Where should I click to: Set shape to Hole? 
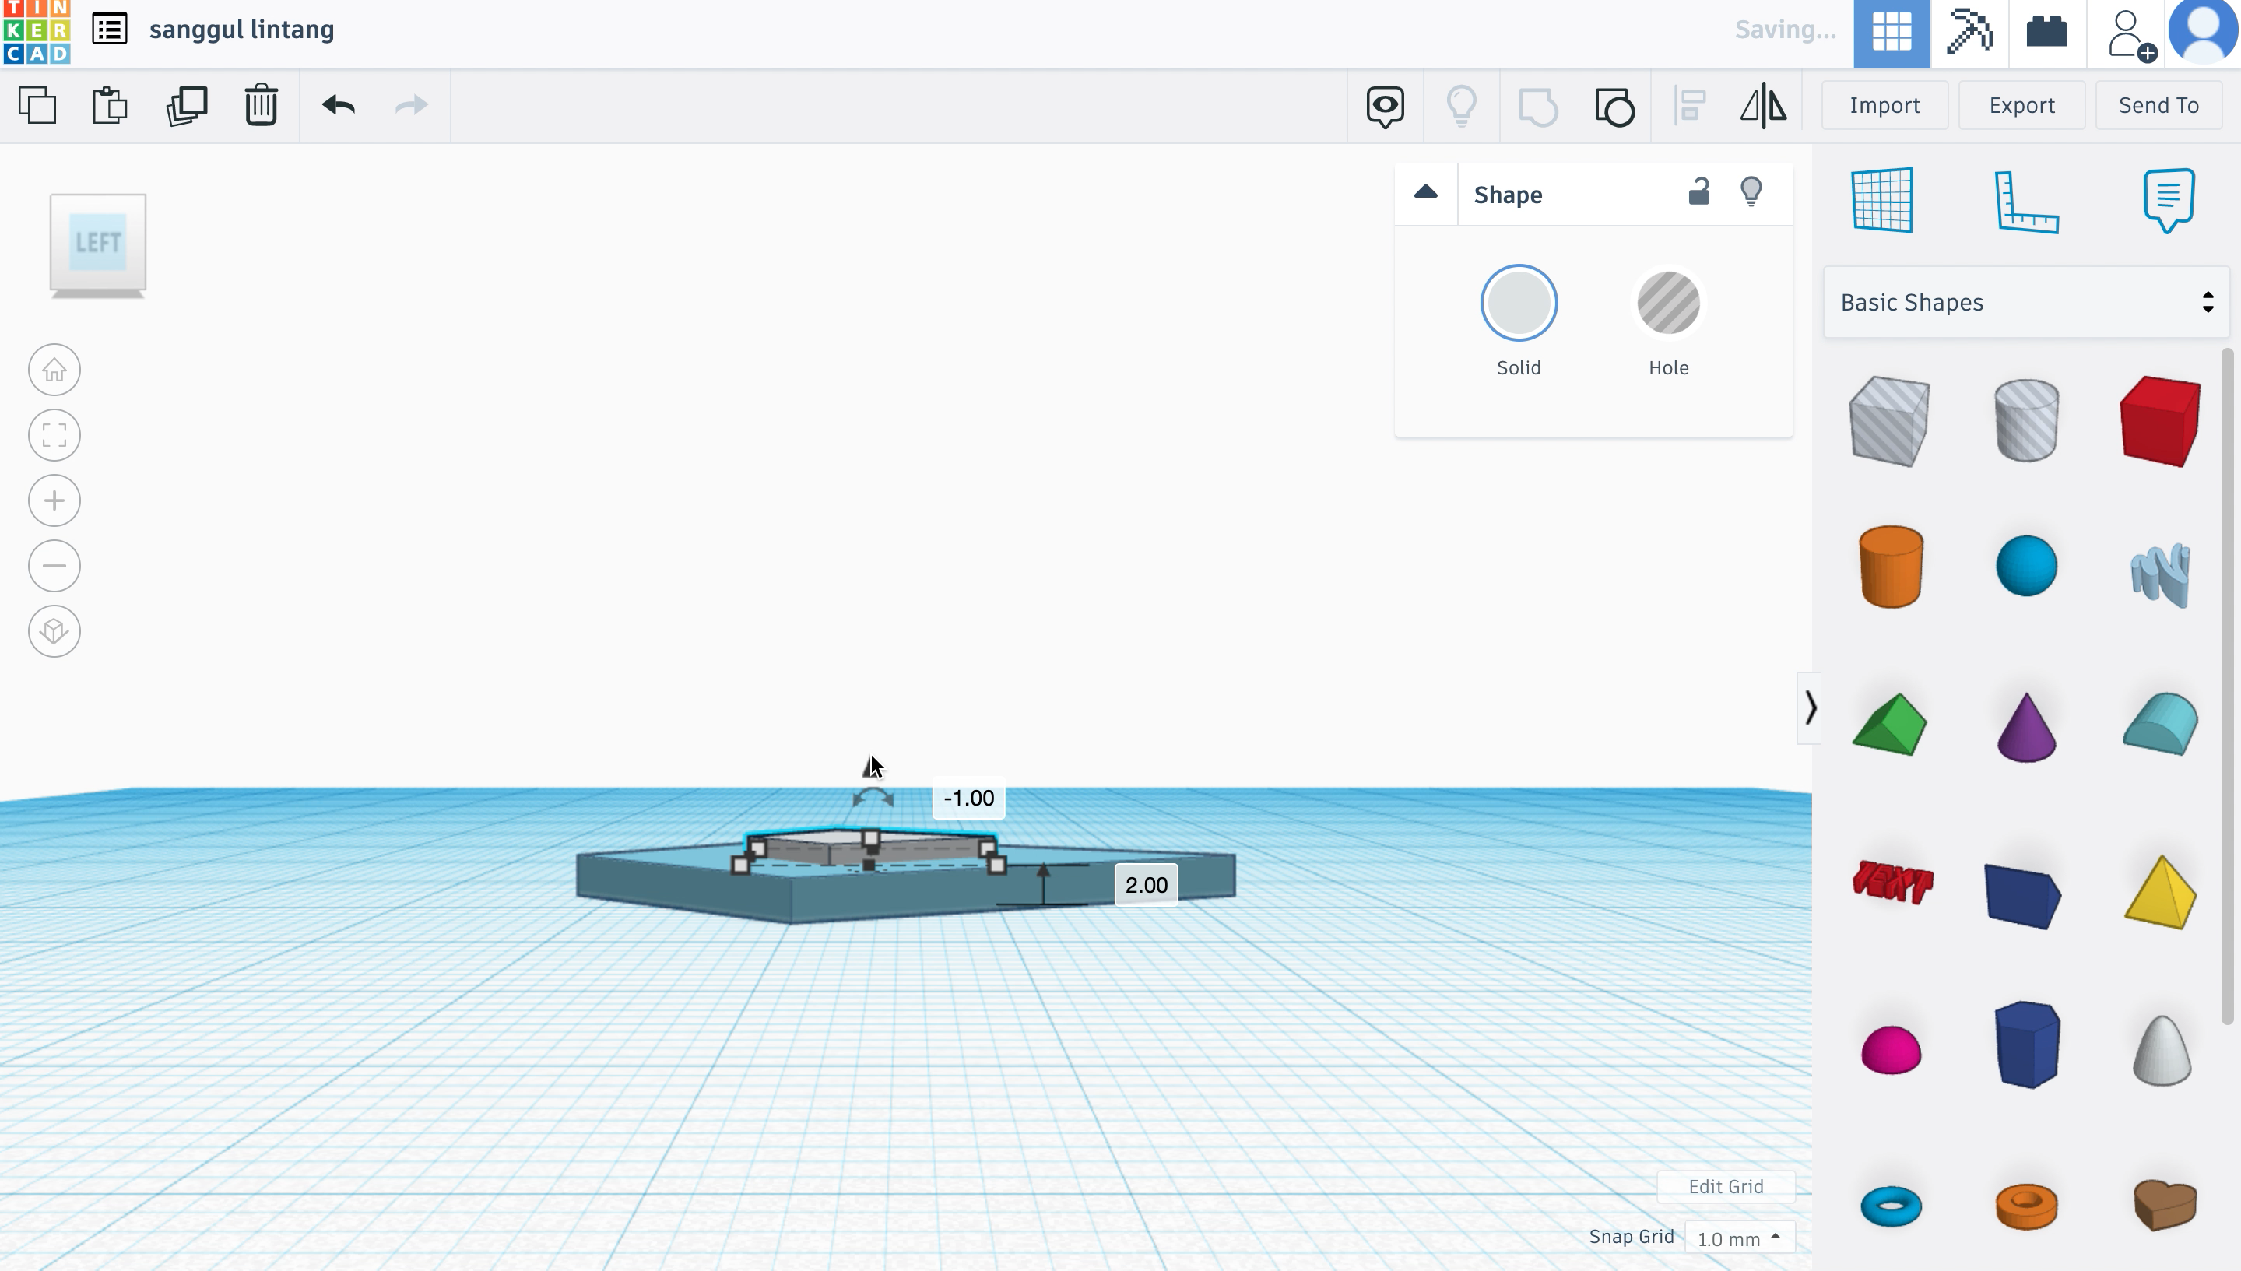click(x=1668, y=303)
